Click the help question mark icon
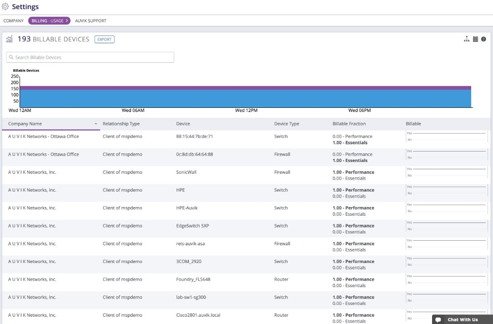Screen dimensions: 493x324 (x=483, y=39)
